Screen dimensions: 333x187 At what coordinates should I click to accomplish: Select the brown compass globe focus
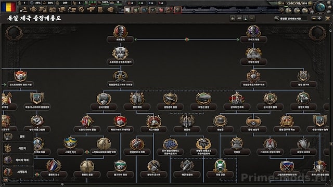(104, 146)
